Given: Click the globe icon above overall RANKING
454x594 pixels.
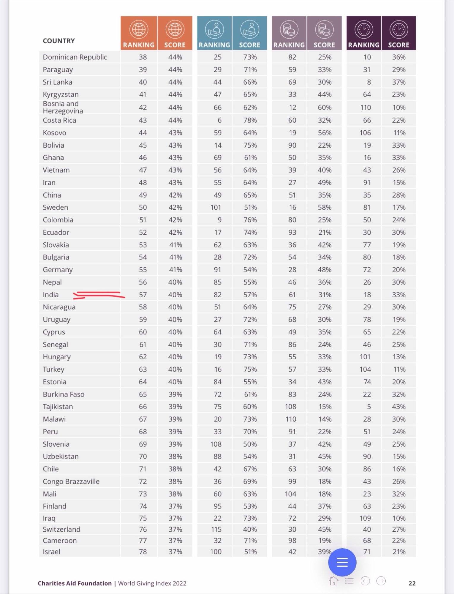Looking at the screenshot, I should [139, 29].
